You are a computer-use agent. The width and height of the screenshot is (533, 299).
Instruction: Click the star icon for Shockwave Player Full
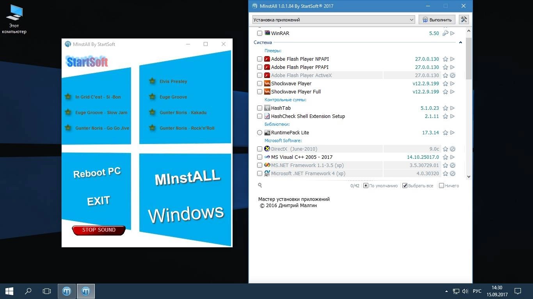[445, 92]
